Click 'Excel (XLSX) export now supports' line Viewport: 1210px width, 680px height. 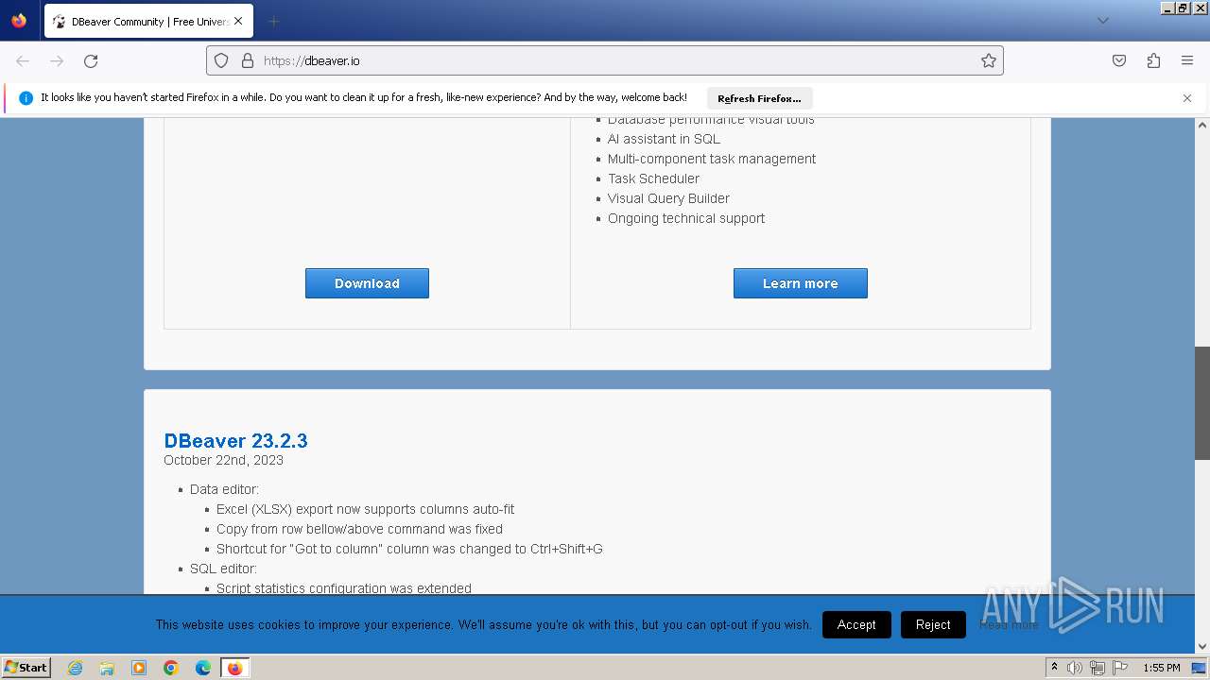(x=365, y=509)
